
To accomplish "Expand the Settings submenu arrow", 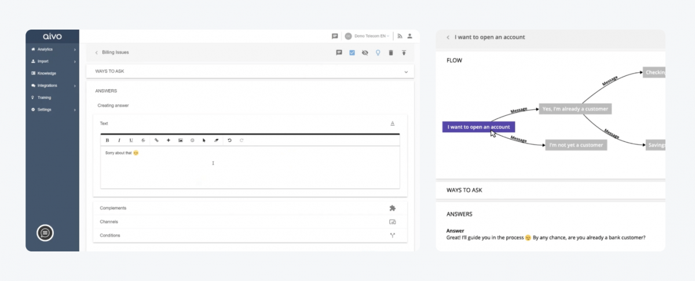I will point(75,110).
